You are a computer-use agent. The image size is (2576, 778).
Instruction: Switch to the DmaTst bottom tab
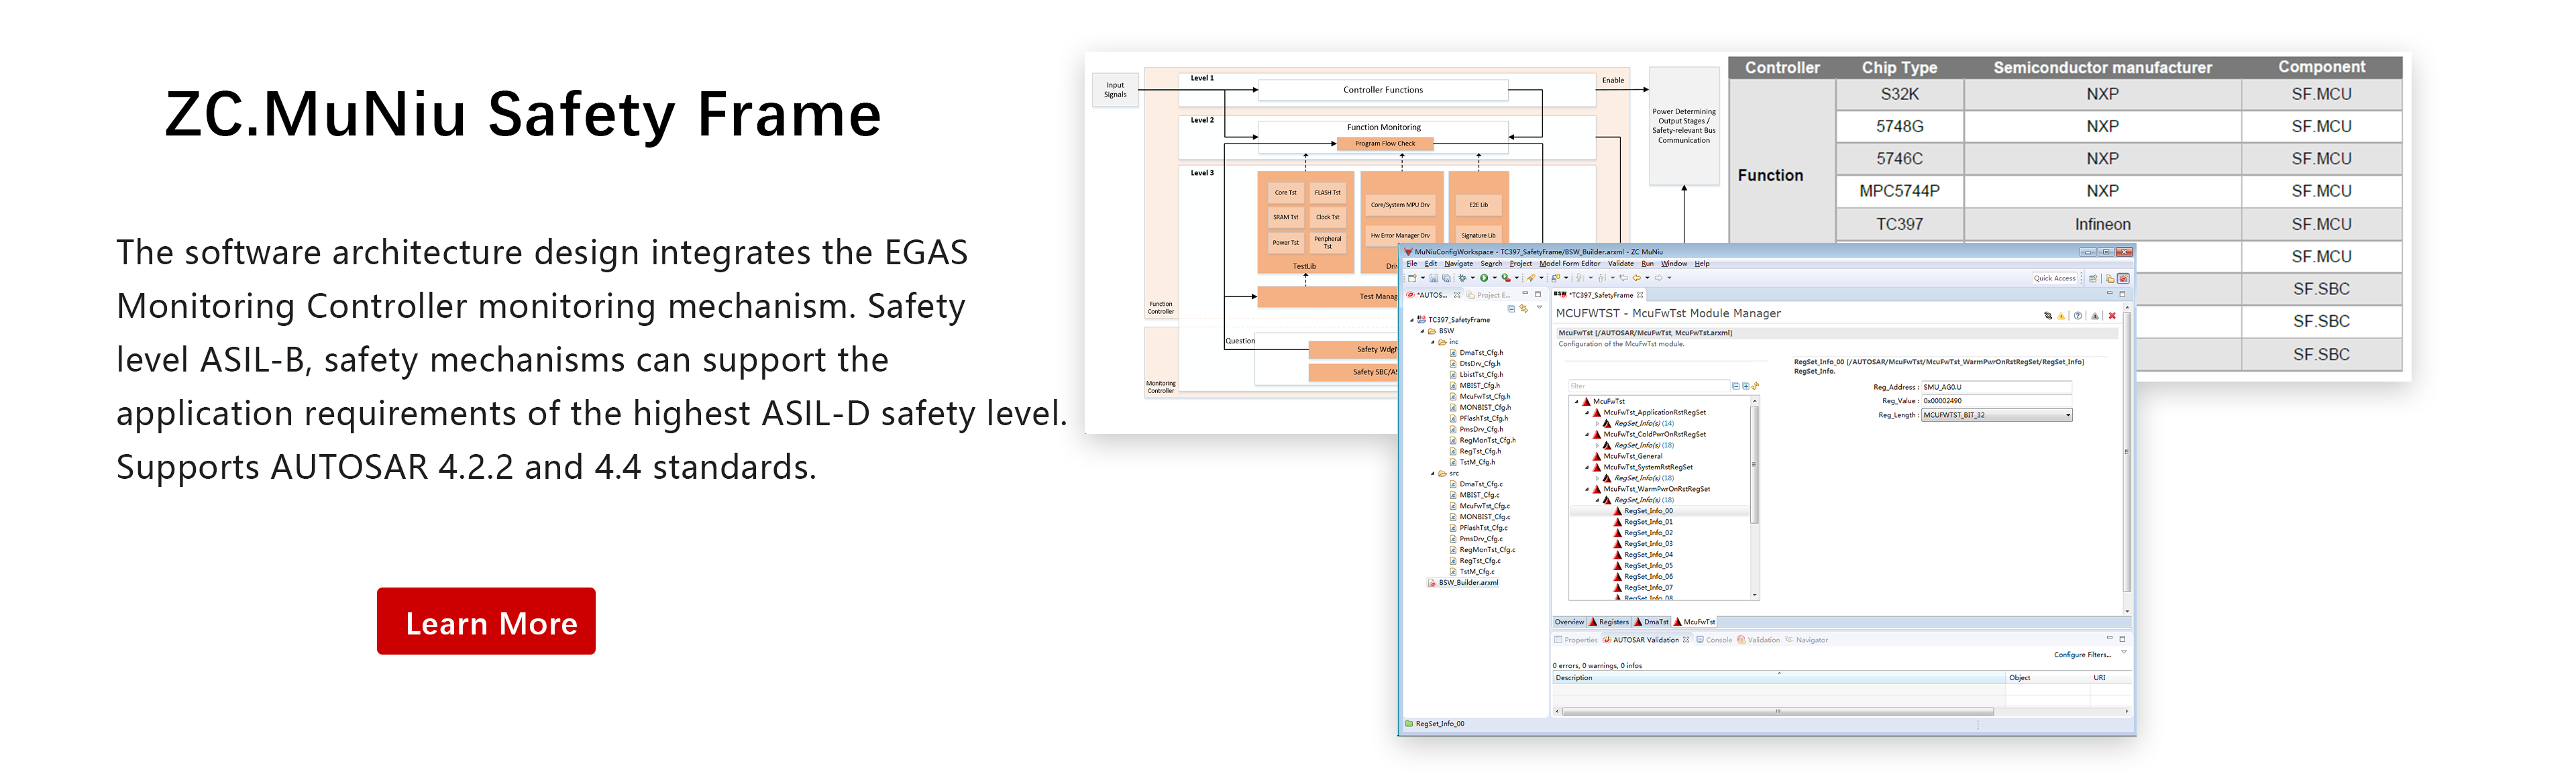coord(1652,622)
